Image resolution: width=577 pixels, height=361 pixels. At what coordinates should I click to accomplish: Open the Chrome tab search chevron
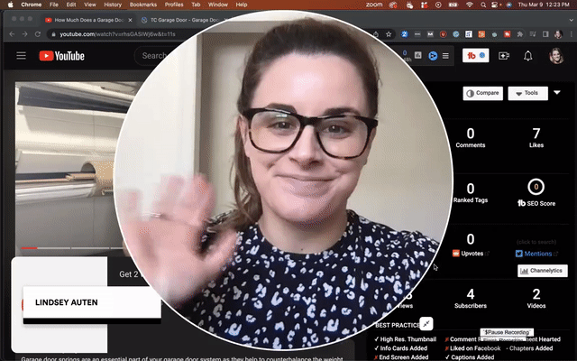point(571,20)
